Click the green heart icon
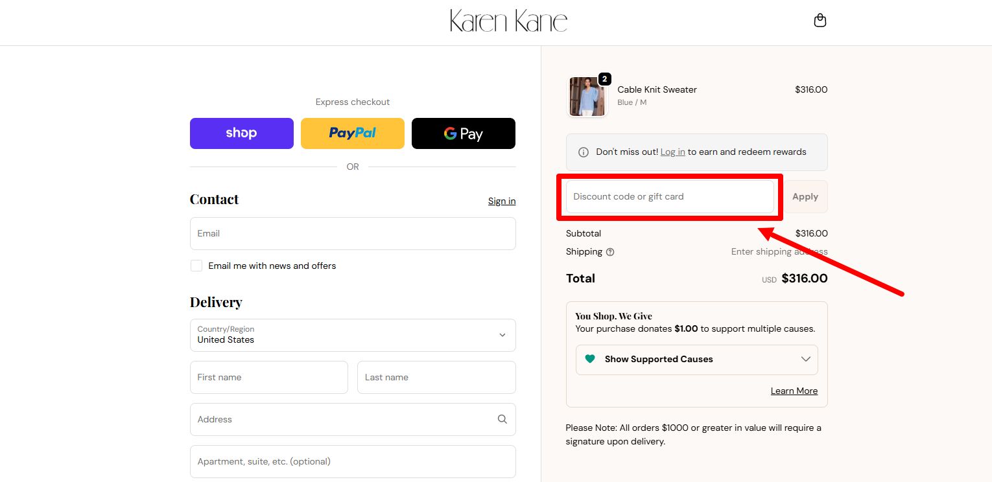Screen dimensions: 992x482 click(590, 359)
